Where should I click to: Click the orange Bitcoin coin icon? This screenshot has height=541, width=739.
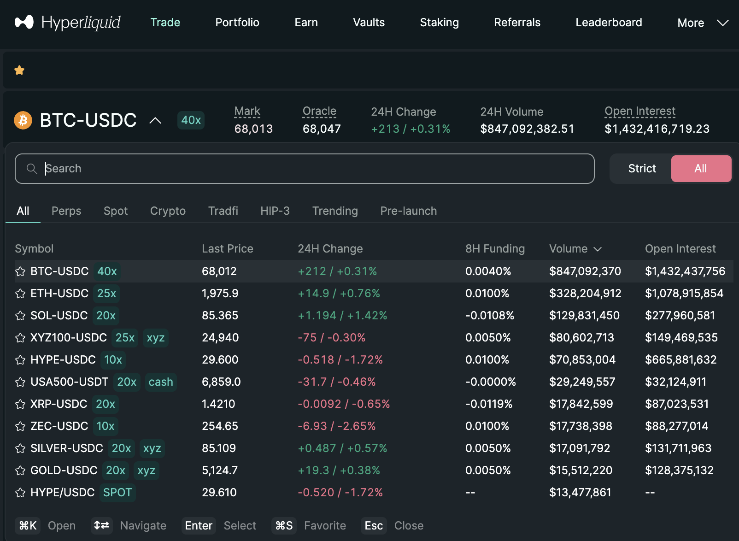[23, 120]
